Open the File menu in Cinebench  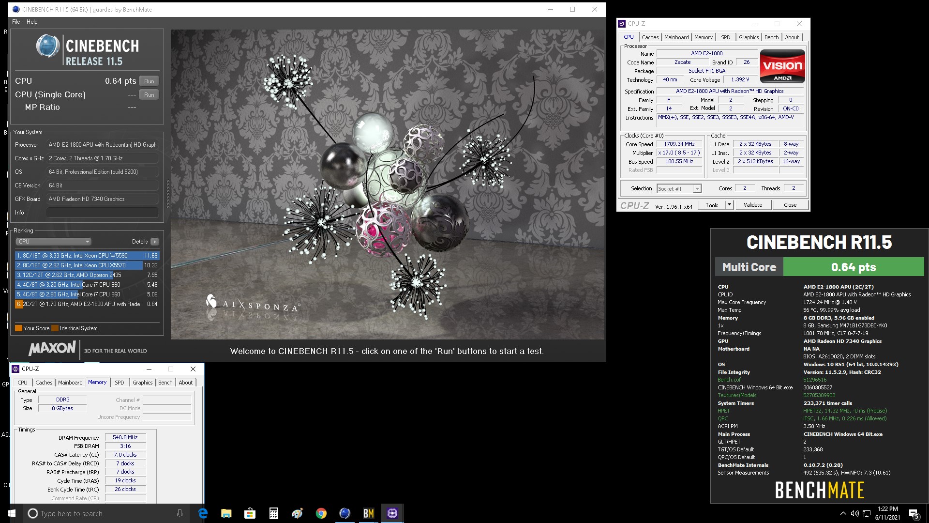coord(16,22)
